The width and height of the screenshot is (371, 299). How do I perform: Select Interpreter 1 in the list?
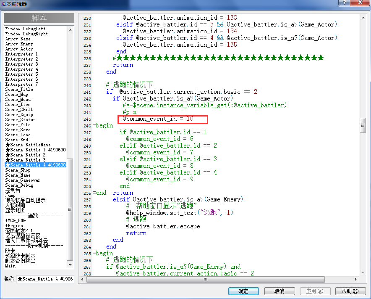coord(21,54)
